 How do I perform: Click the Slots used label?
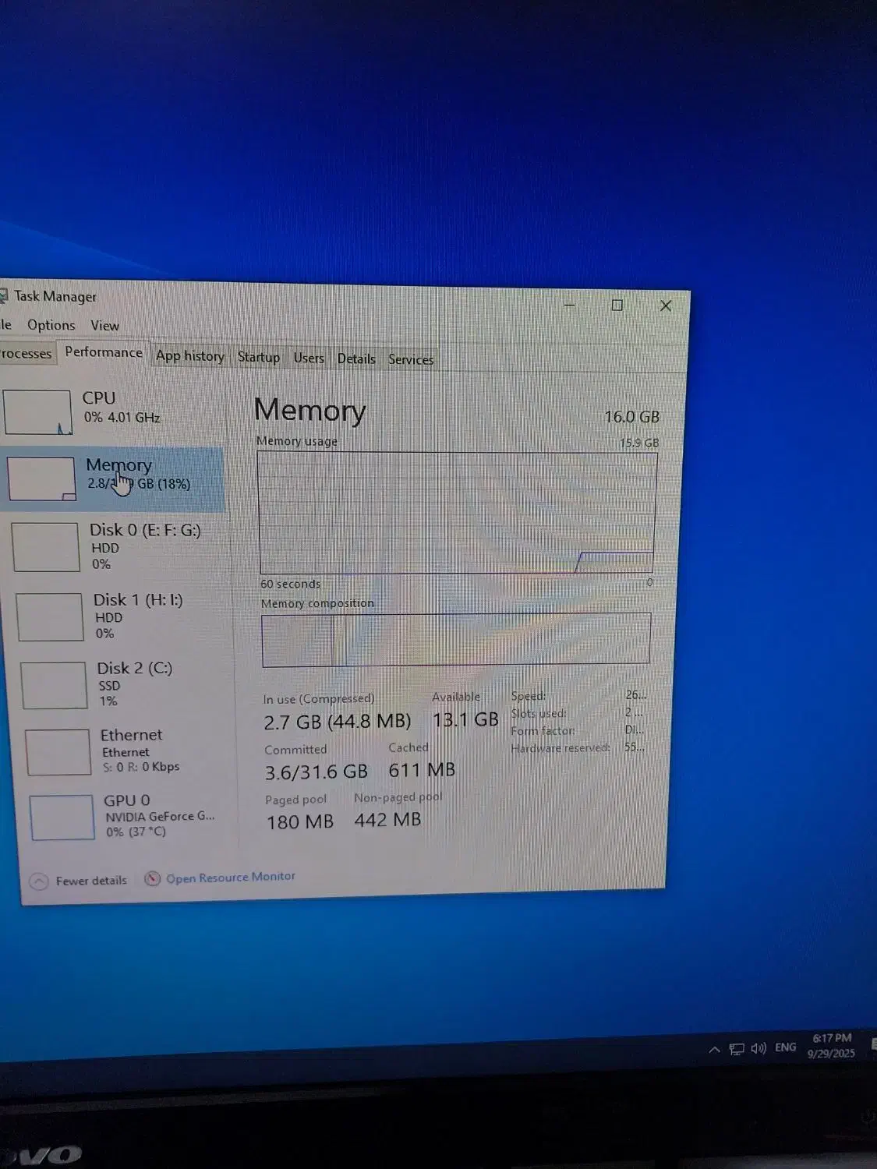539,713
